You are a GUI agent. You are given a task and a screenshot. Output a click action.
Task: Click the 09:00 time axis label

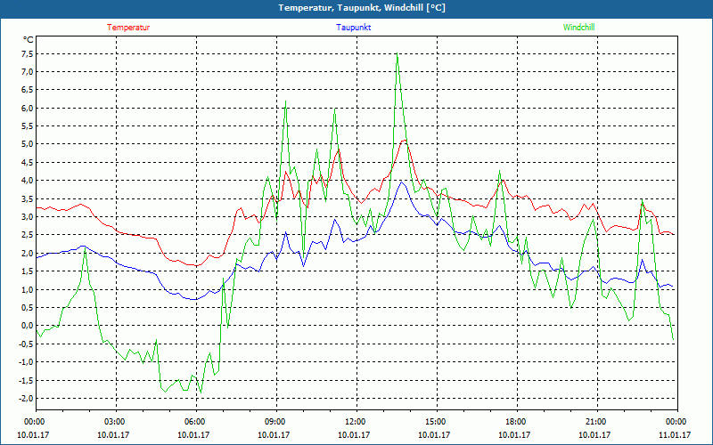(x=275, y=422)
